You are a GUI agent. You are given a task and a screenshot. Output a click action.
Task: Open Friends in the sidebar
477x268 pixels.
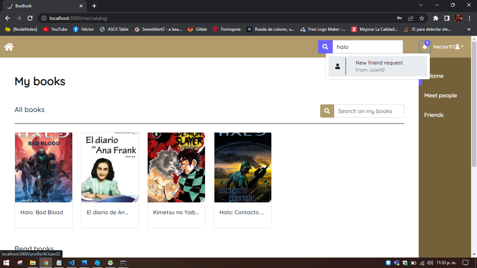tap(434, 115)
